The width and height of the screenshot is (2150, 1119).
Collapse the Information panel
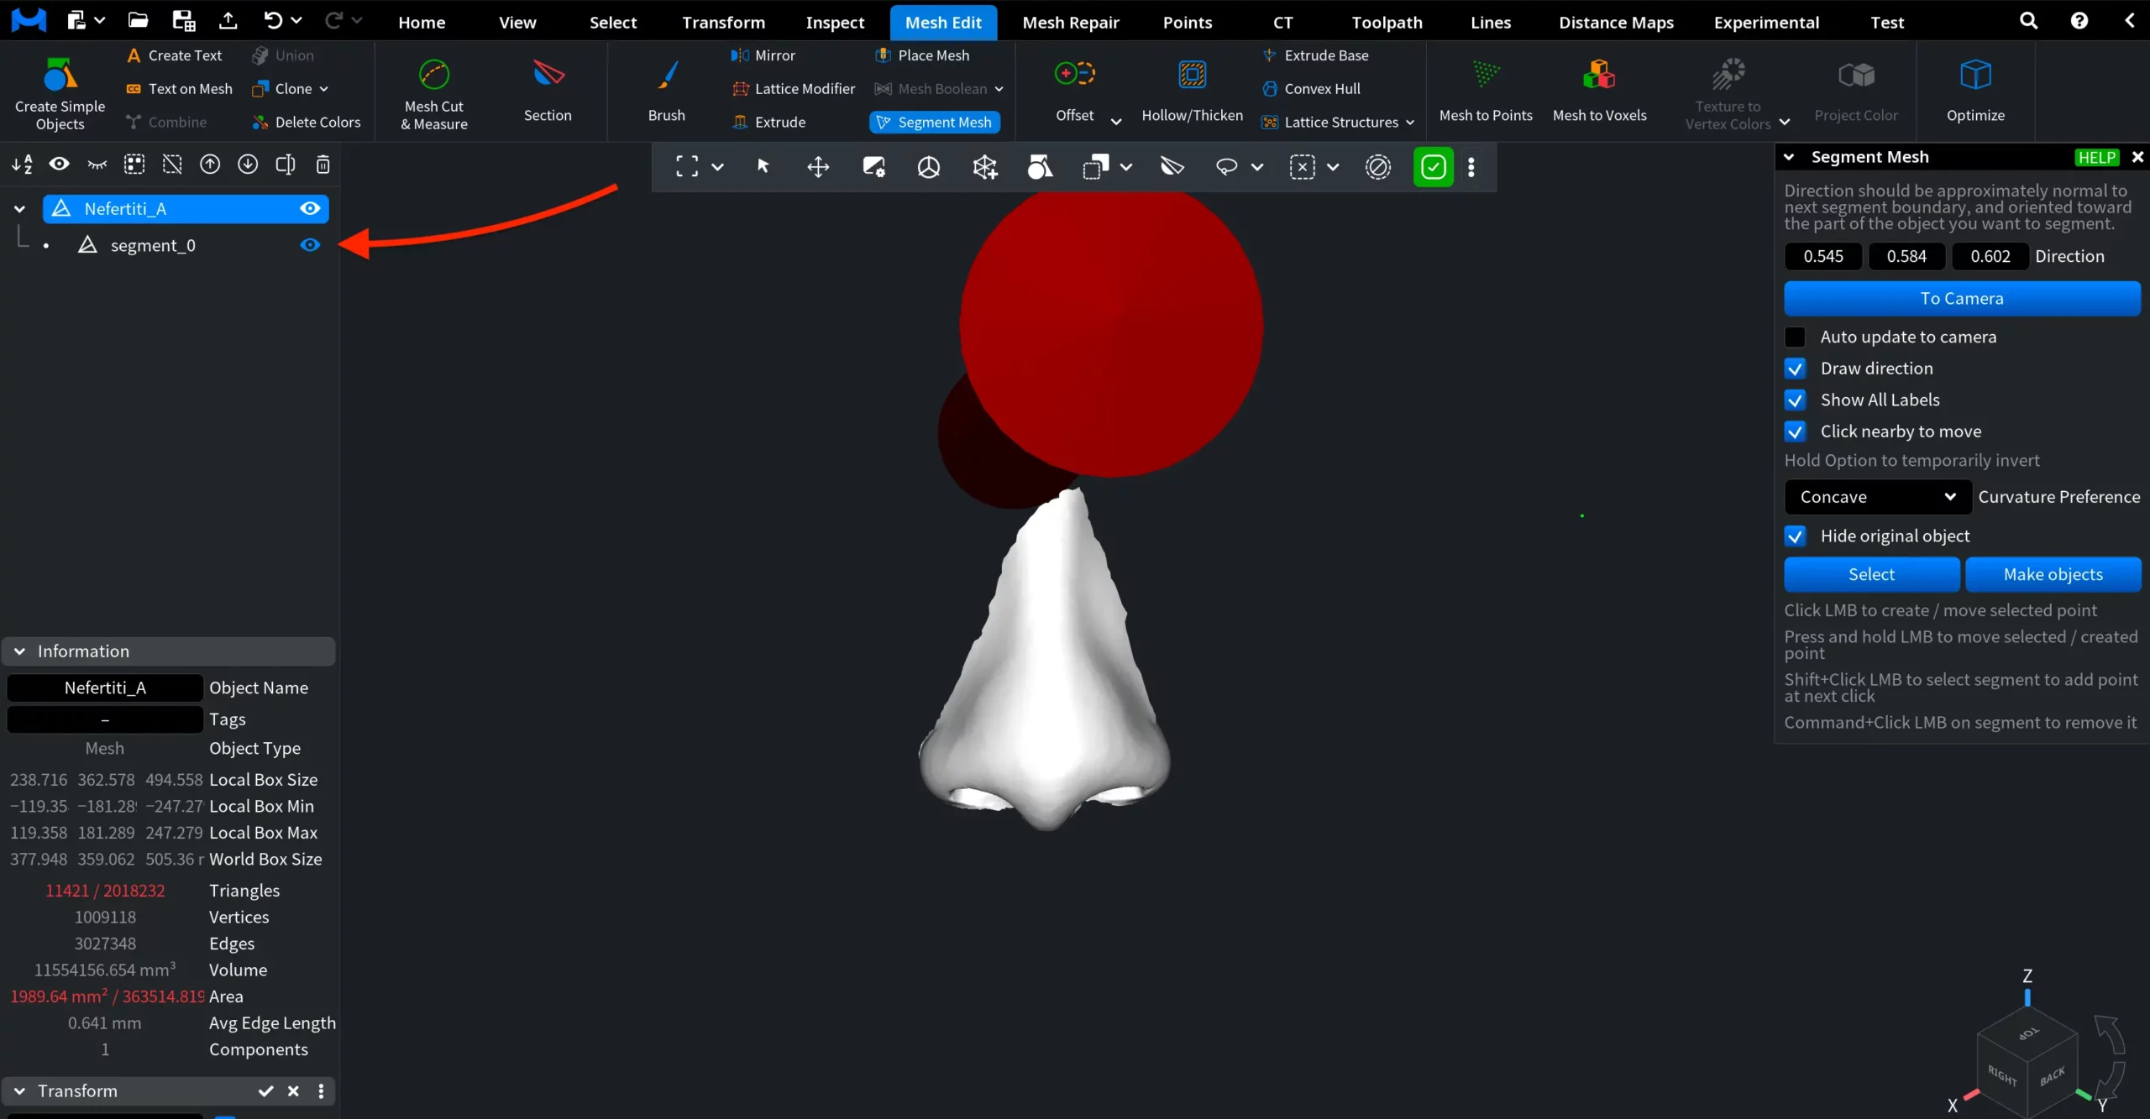(18, 651)
